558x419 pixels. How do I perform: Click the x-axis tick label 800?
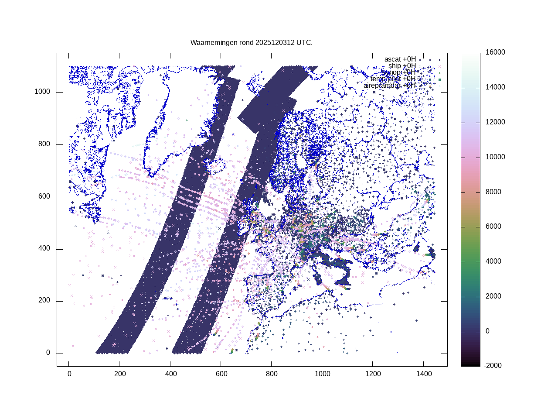click(x=271, y=374)
